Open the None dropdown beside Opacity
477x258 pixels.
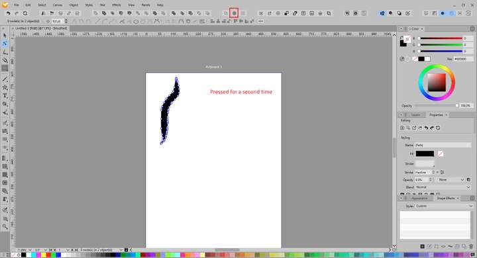tap(451, 180)
